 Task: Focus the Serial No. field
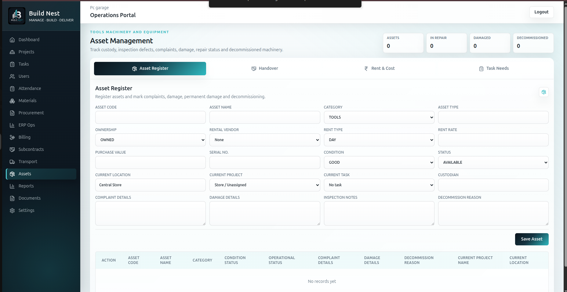click(265, 162)
